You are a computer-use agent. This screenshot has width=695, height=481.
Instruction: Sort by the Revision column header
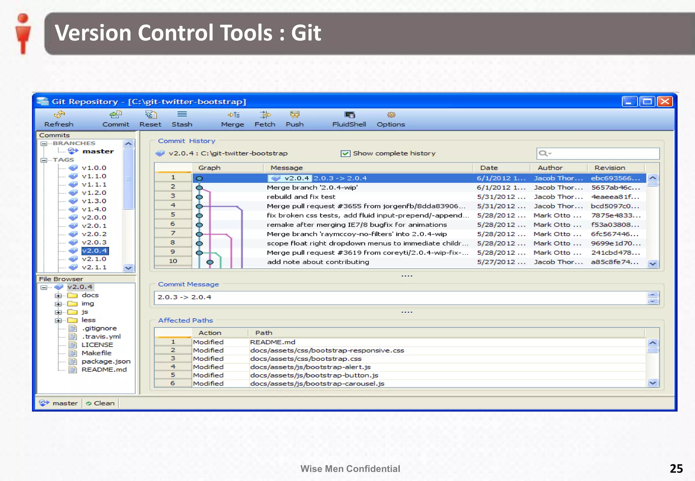[x=616, y=168]
